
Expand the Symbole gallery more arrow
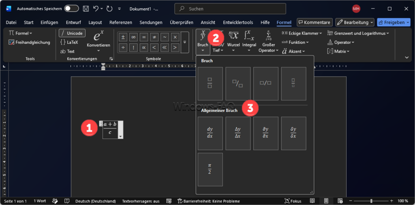[185, 42]
